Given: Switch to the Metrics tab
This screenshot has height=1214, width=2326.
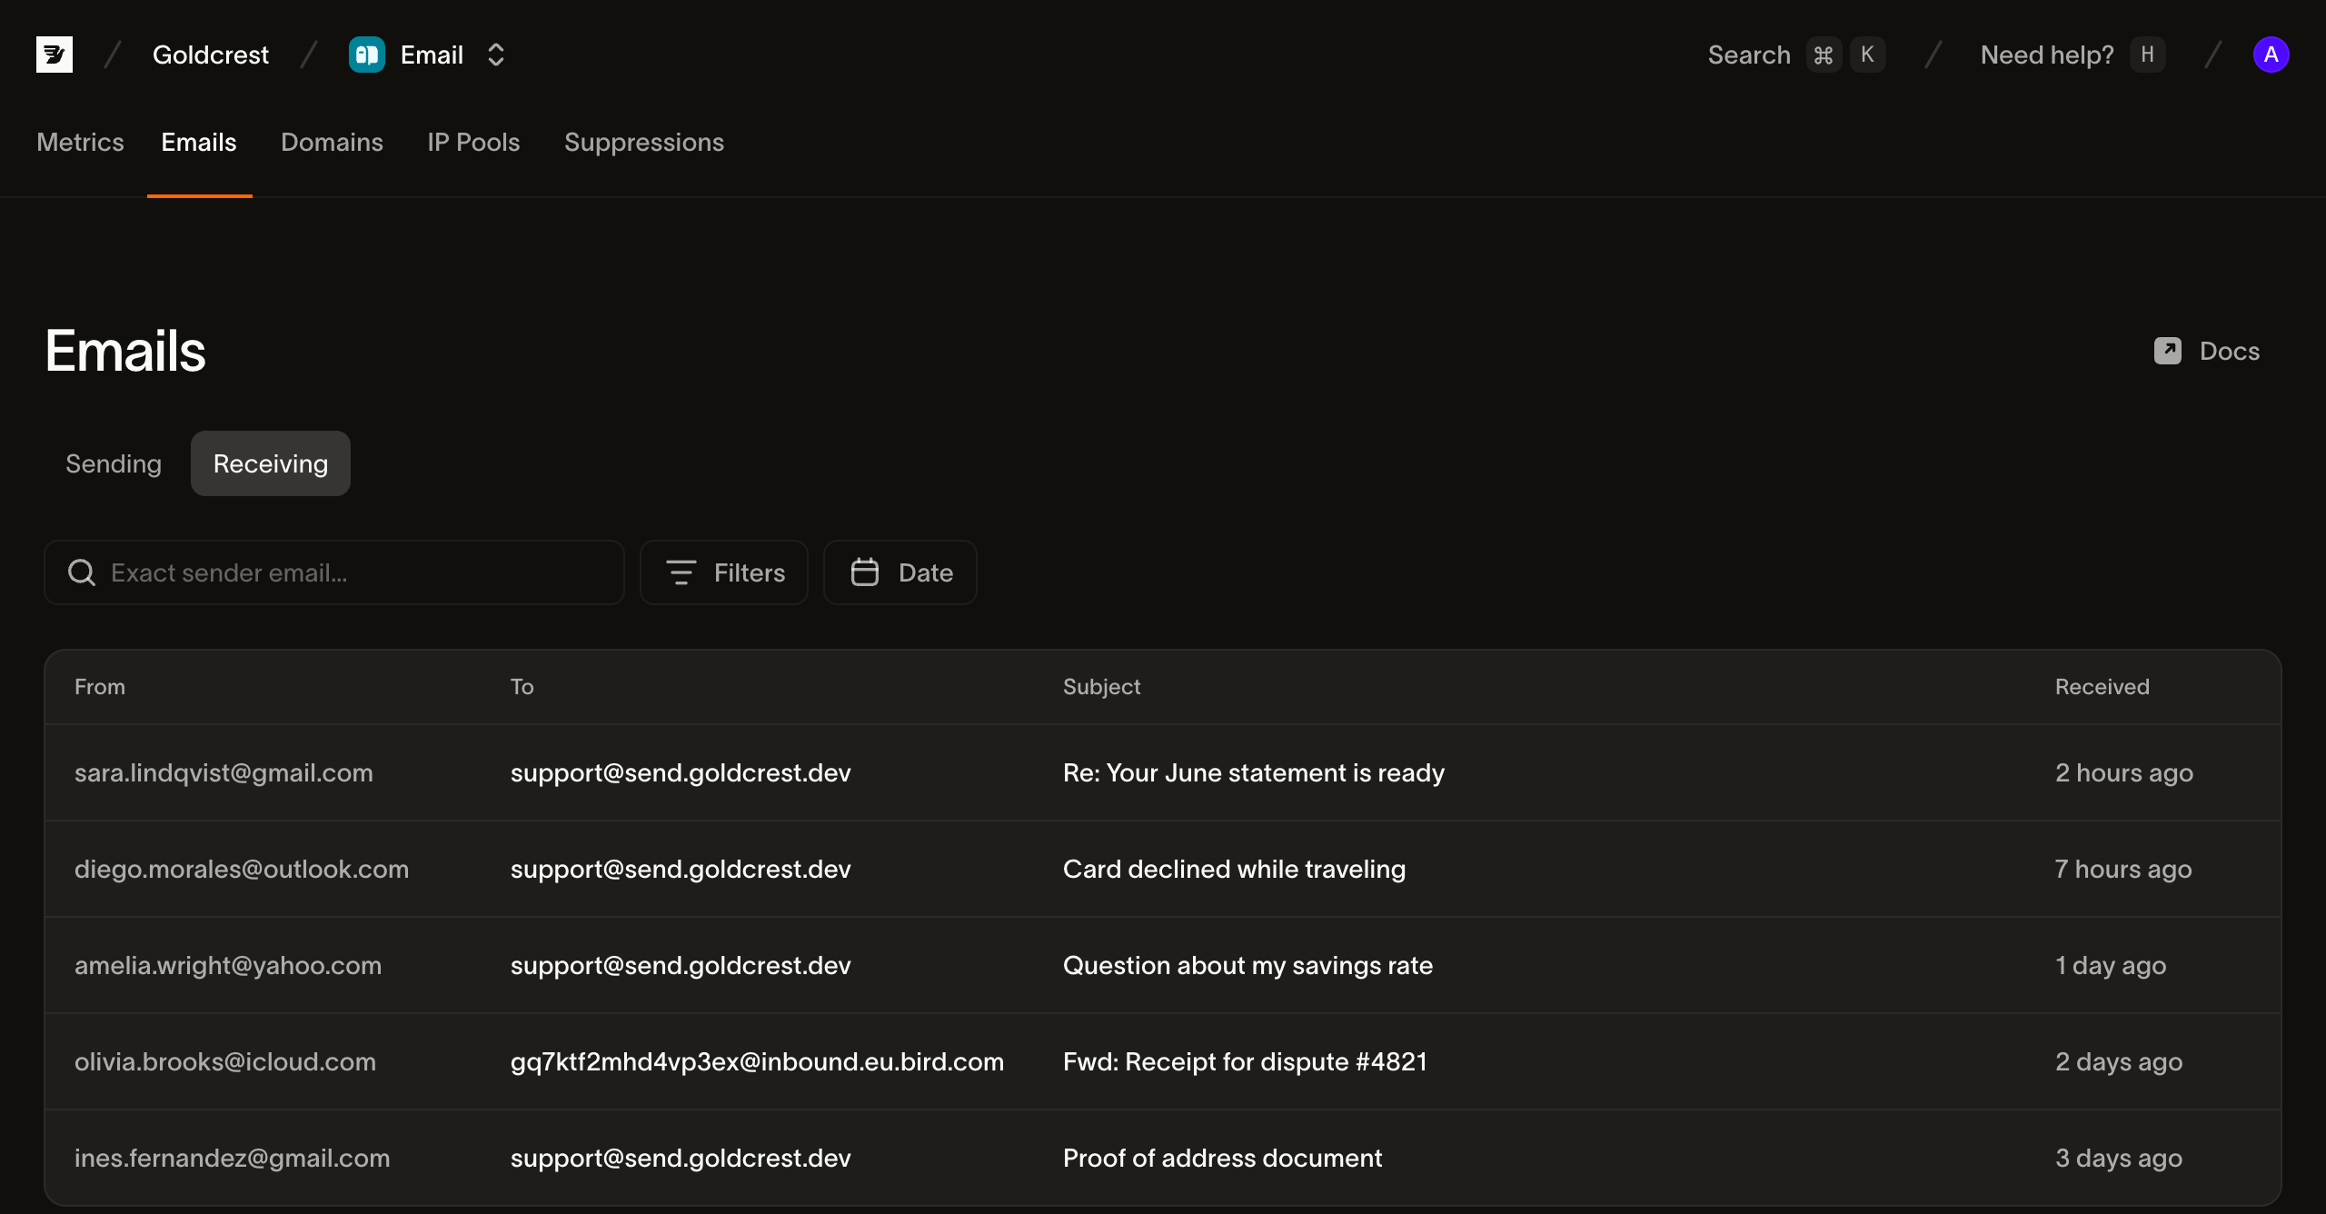Looking at the screenshot, I should pyautogui.click(x=80, y=142).
